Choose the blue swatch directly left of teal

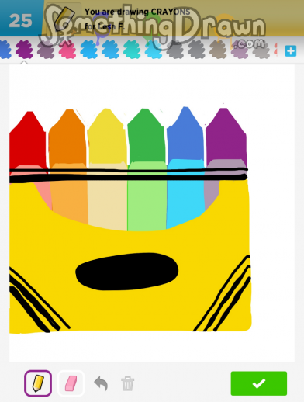pyautogui.click(x=110, y=49)
